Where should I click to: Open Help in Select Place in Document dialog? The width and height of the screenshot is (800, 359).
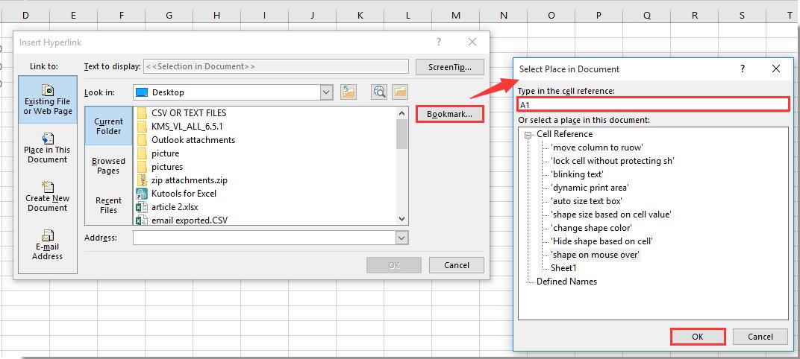(x=743, y=69)
